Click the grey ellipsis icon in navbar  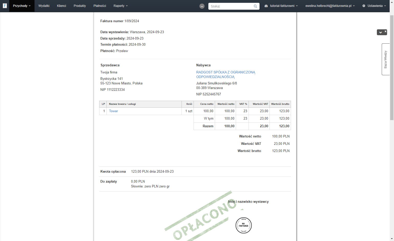(x=202, y=6)
